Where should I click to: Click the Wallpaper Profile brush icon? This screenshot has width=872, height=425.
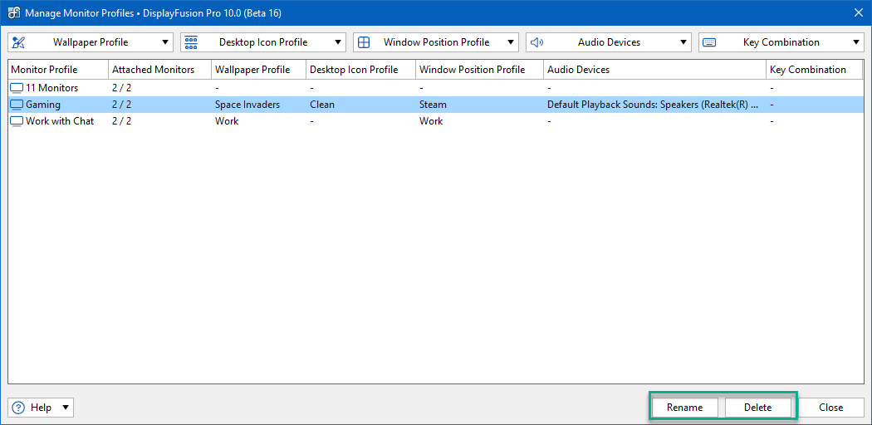pyautogui.click(x=18, y=42)
